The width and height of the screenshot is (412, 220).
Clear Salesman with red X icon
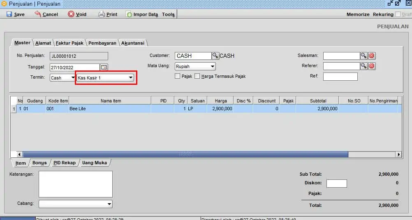pyautogui.click(x=372, y=56)
